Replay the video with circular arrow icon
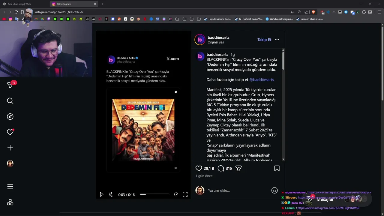The height and width of the screenshot is (216, 384). [176, 194]
